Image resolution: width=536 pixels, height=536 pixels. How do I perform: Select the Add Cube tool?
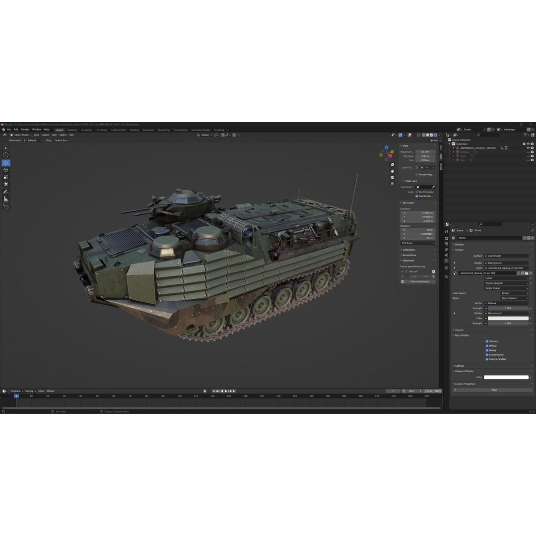click(6, 207)
